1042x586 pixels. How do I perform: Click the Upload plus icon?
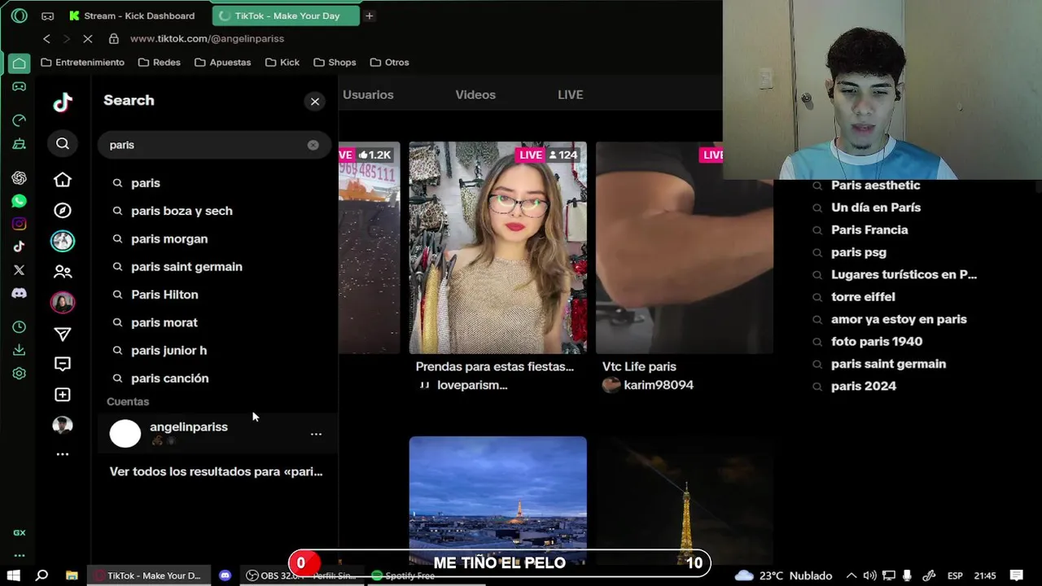coord(63,395)
